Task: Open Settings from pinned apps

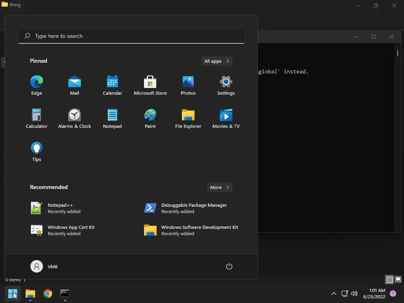Action: coord(226,86)
